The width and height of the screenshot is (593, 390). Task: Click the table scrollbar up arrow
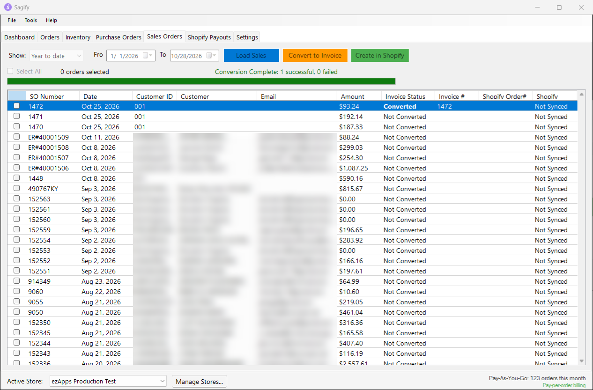(582, 95)
